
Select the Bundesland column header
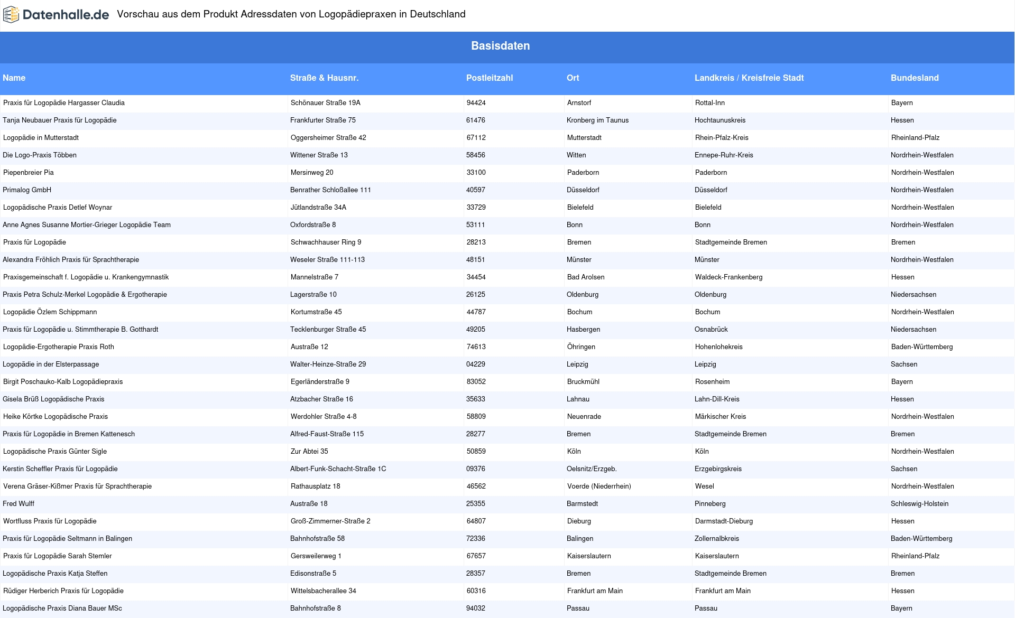tap(915, 78)
